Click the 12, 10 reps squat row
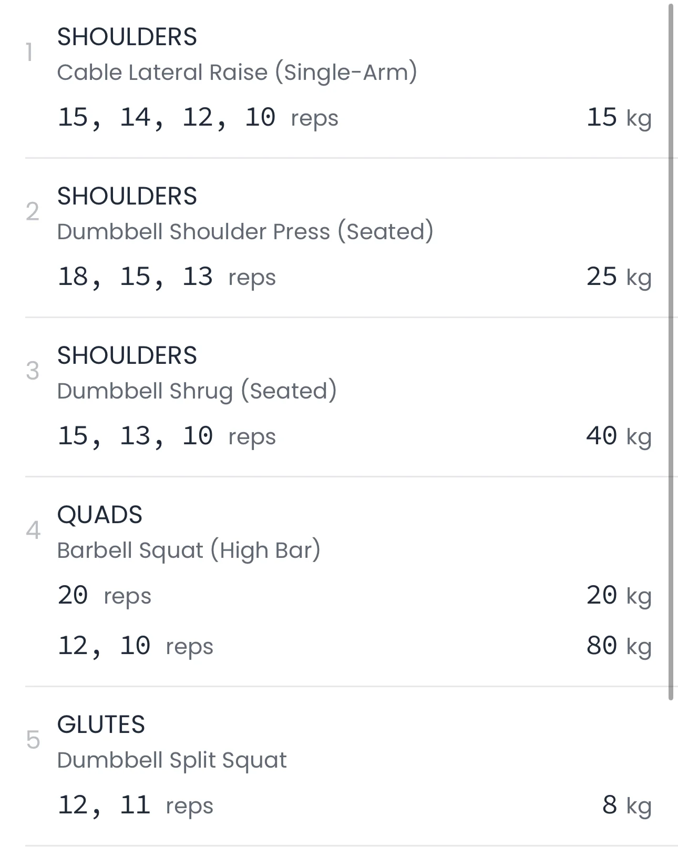 (x=135, y=646)
